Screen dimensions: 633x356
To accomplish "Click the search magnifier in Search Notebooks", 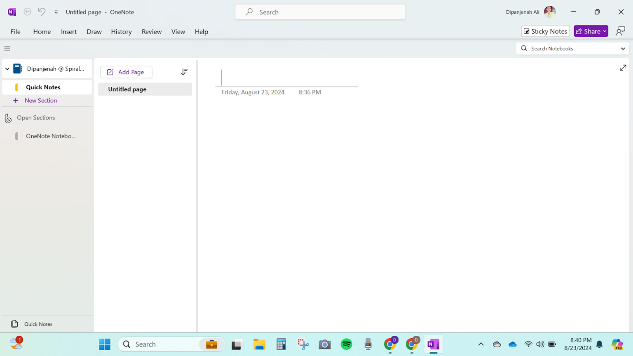I will (x=523, y=48).
